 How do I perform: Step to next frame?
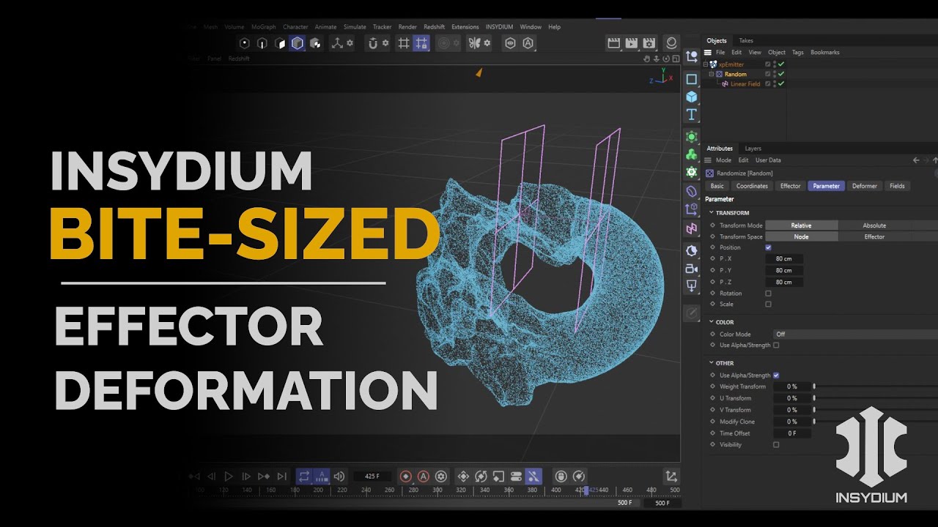coord(246,476)
